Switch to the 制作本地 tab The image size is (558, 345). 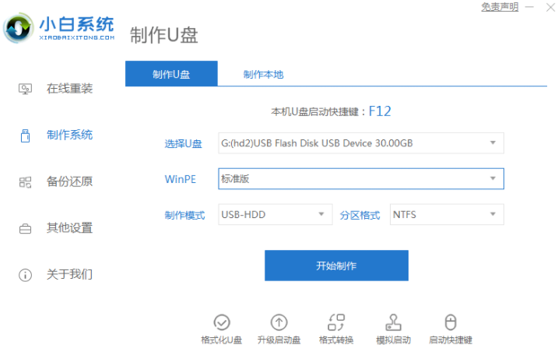point(263,75)
